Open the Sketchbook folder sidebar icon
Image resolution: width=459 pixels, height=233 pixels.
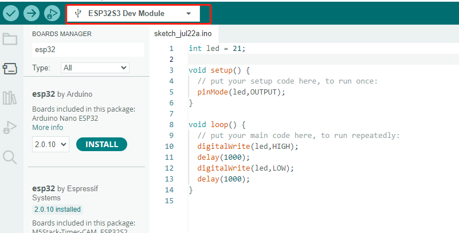point(10,40)
